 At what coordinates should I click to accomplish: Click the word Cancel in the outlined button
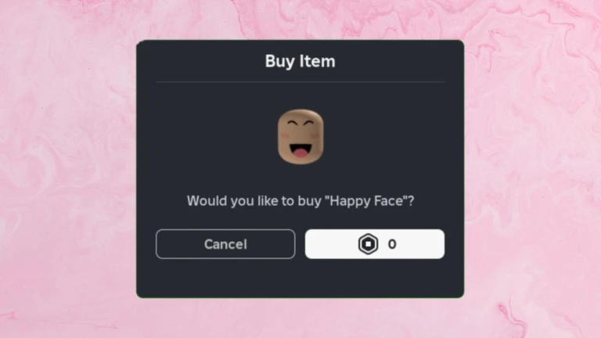(225, 244)
